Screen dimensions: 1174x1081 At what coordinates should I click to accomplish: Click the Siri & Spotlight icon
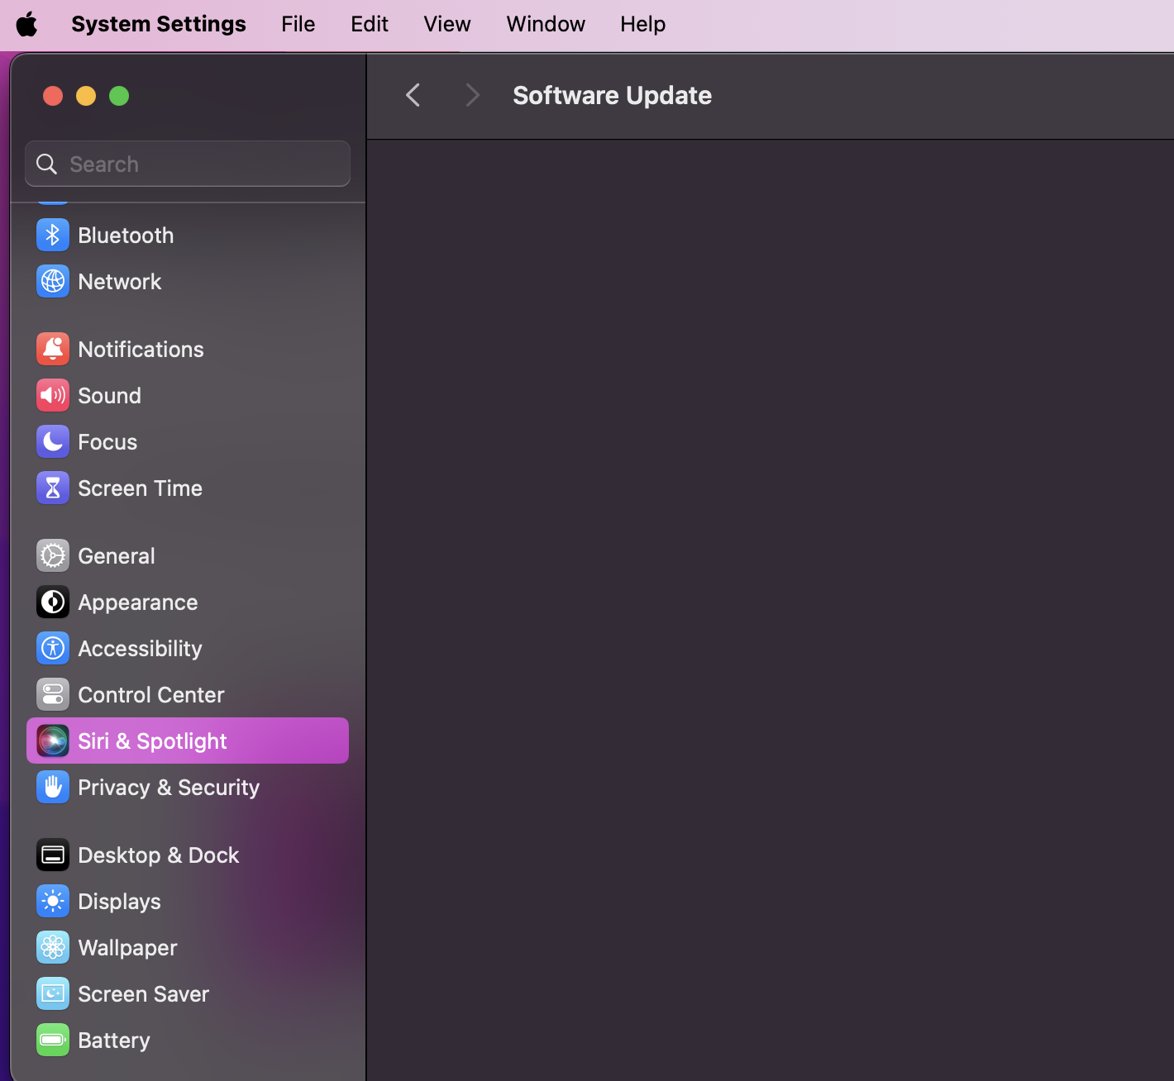53,741
